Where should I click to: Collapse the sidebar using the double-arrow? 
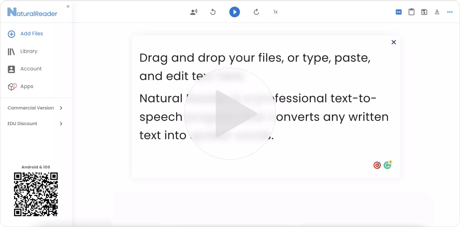coord(68,6)
